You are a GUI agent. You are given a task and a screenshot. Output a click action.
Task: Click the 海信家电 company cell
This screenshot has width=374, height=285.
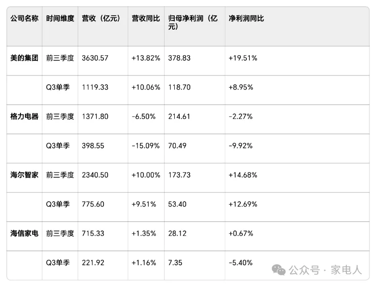25,233
